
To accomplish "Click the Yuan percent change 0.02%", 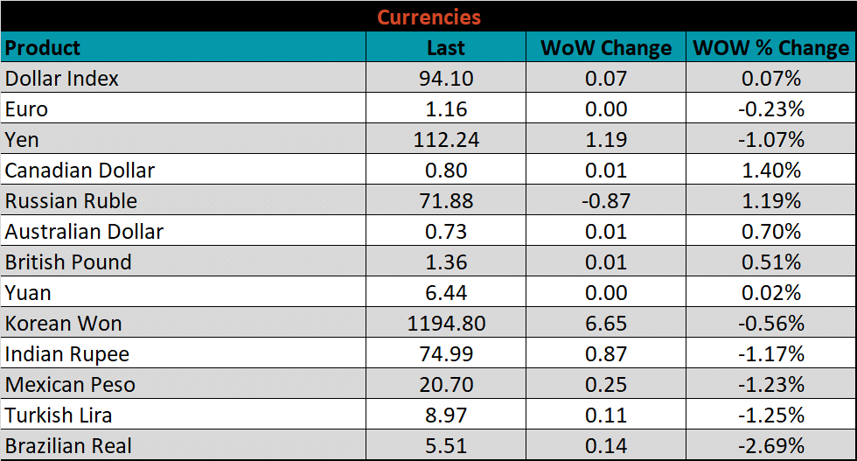I will click(x=770, y=293).
